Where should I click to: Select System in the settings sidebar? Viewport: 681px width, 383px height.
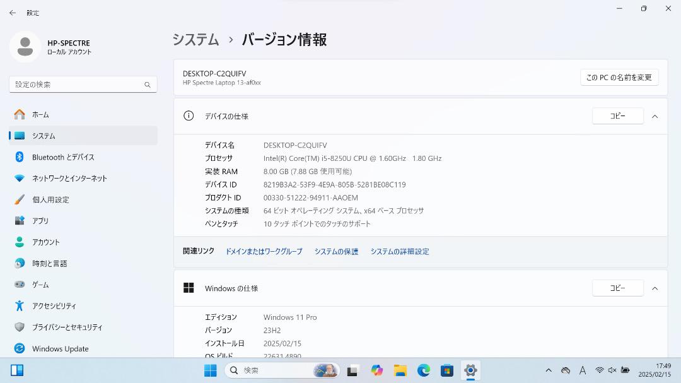(83, 136)
